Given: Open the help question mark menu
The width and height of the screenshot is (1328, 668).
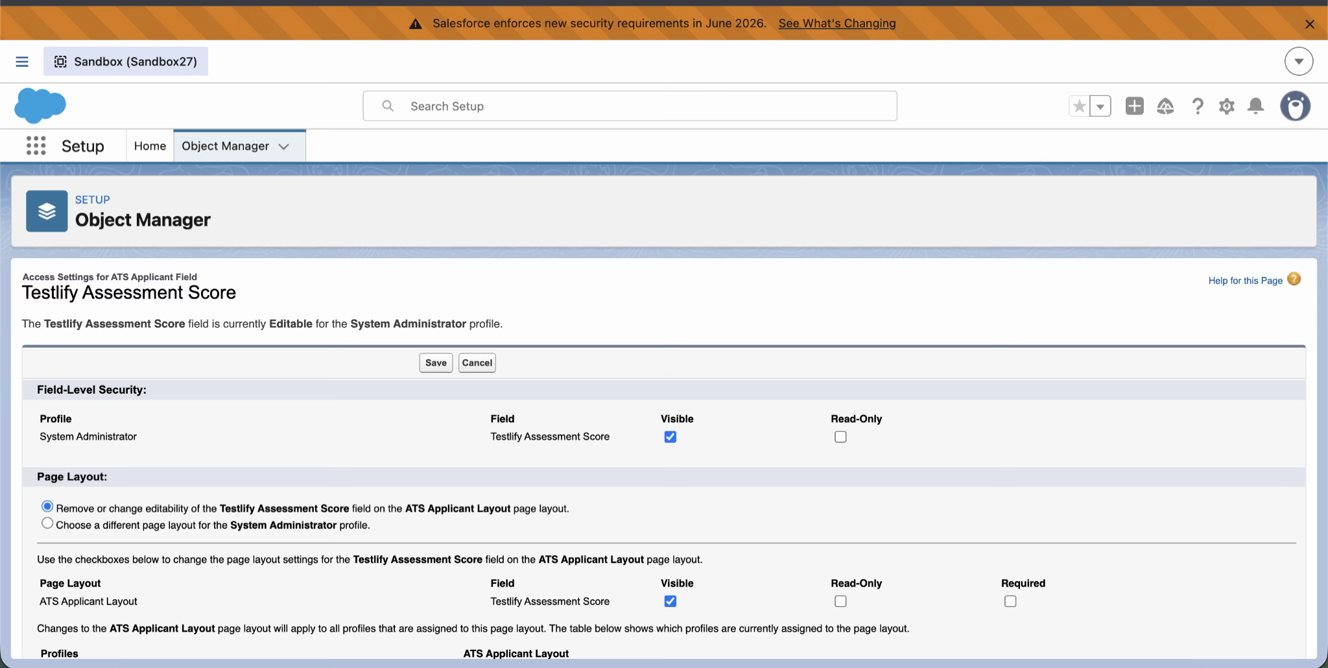Looking at the screenshot, I should tap(1198, 106).
